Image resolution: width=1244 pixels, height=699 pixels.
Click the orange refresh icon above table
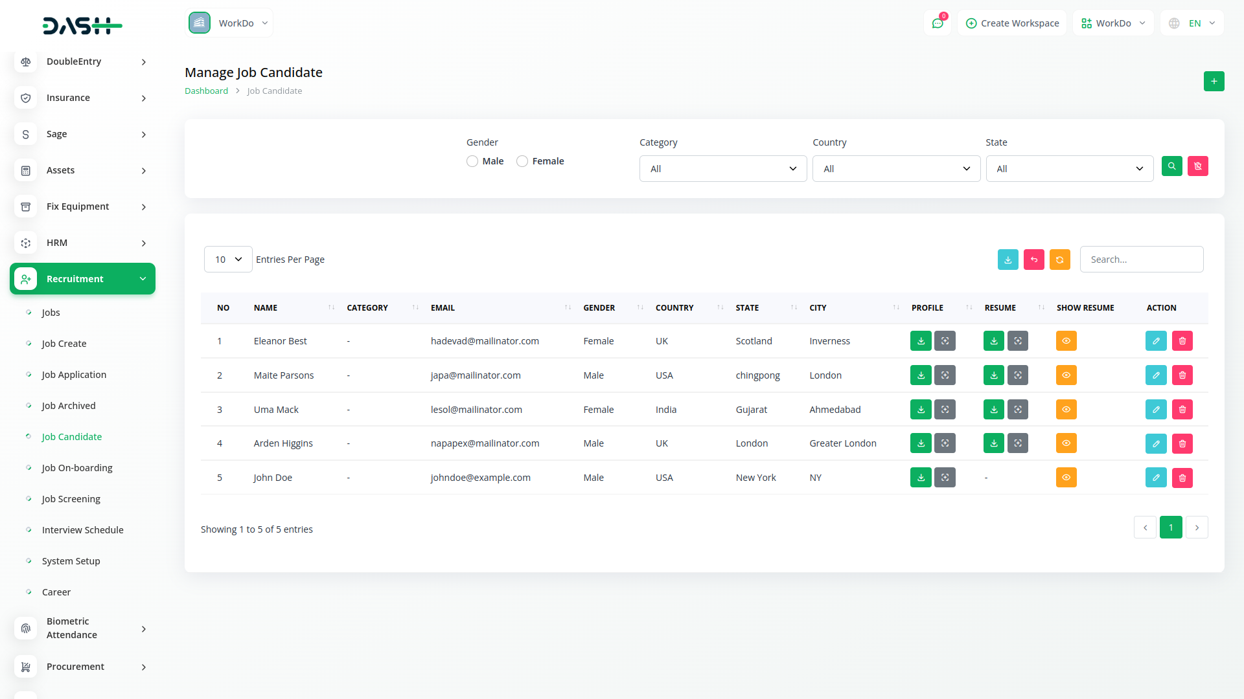click(x=1059, y=260)
